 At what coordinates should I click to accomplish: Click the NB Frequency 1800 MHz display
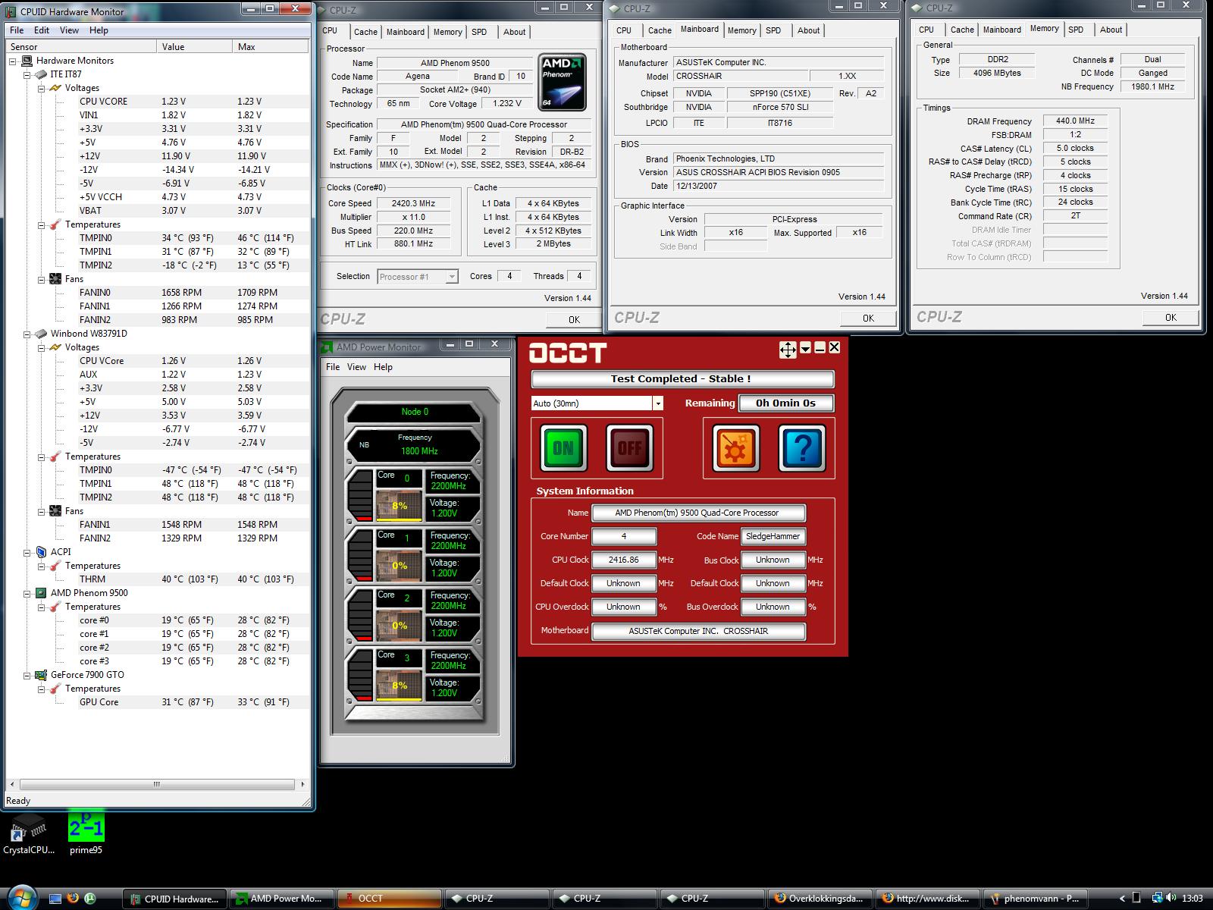(414, 445)
